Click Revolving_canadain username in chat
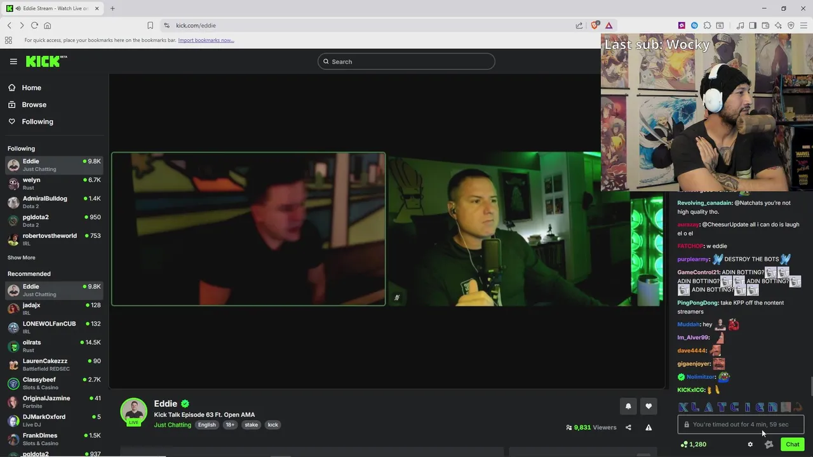 [704, 203]
